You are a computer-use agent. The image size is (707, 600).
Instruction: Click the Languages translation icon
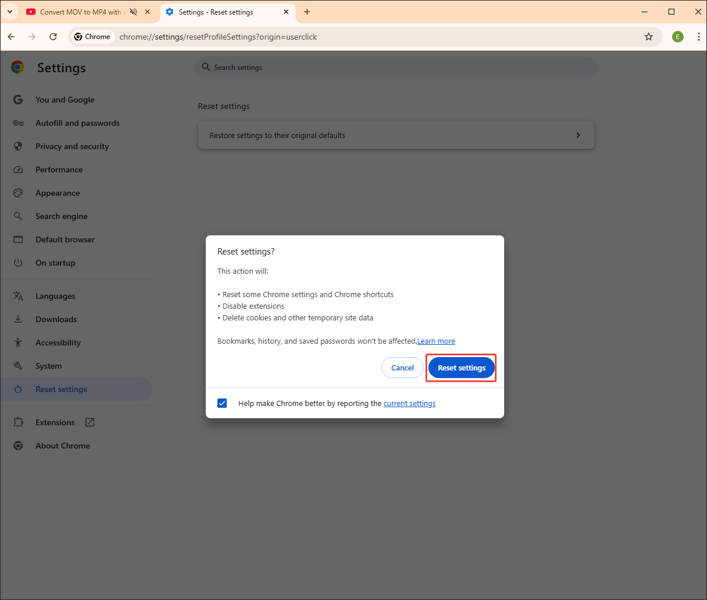point(18,296)
